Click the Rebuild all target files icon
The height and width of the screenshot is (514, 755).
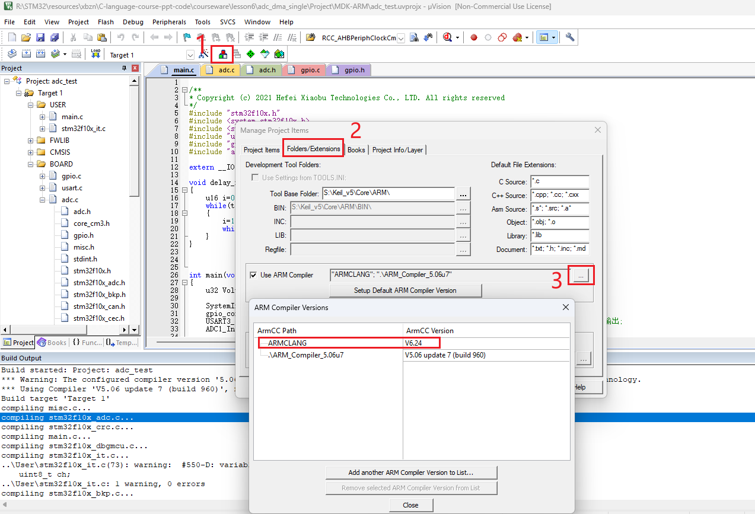tap(40, 54)
